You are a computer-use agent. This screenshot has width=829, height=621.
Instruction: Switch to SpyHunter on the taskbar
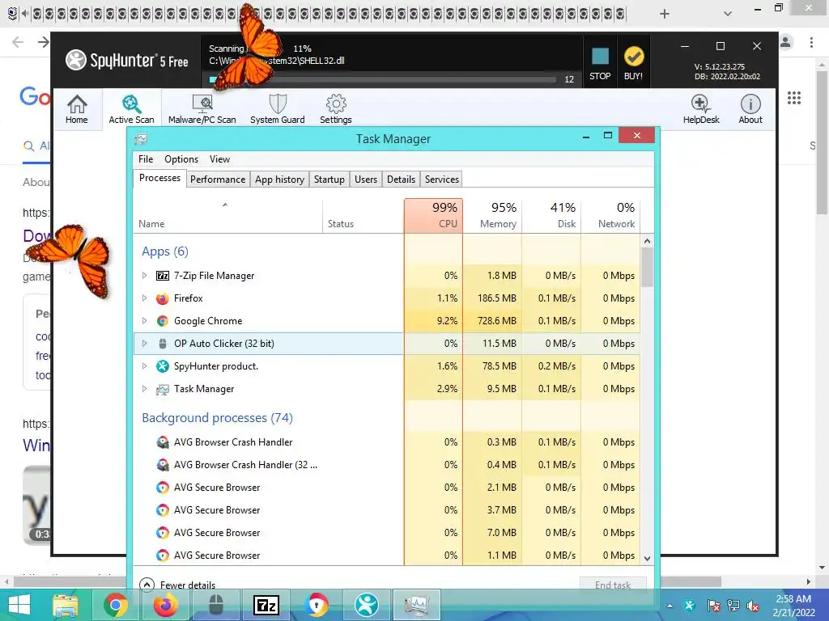367,605
